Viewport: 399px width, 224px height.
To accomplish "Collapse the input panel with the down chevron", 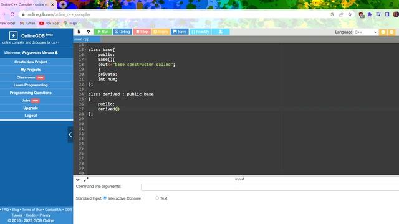I will click(x=77, y=180).
